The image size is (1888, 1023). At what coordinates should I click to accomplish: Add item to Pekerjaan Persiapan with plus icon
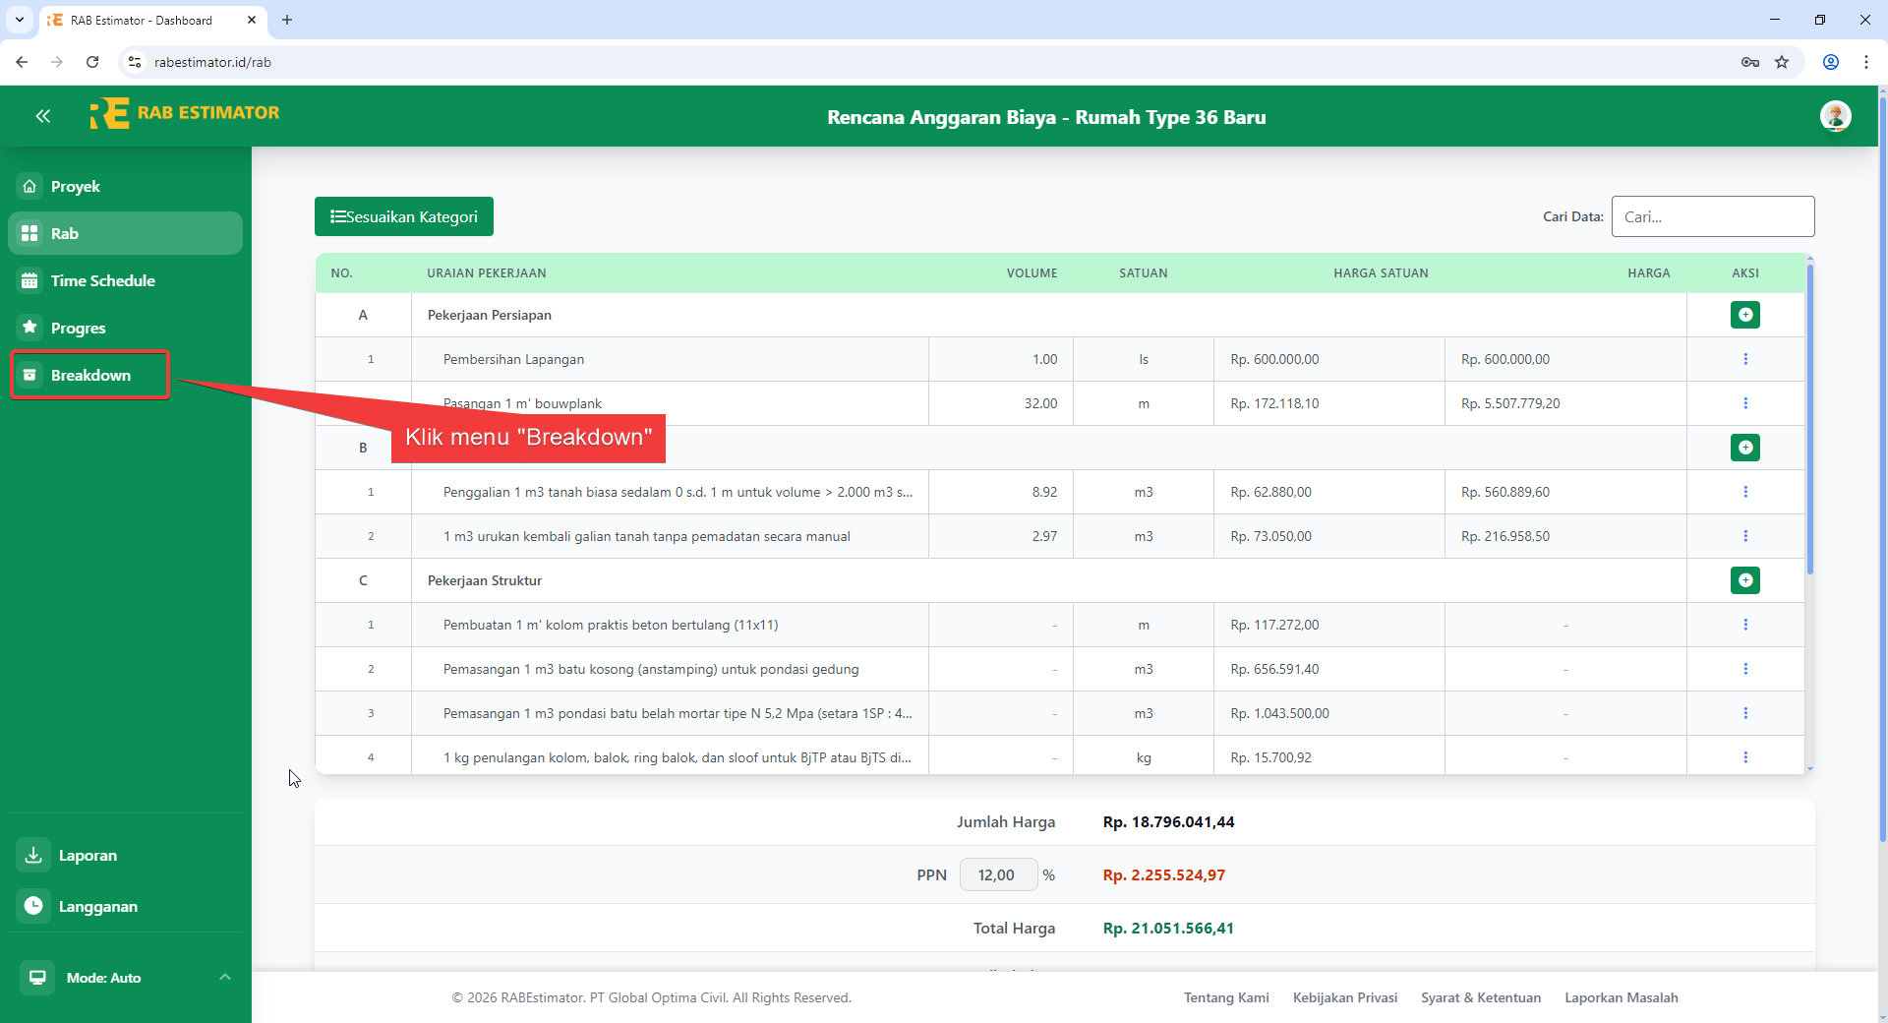[x=1745, y=315]
